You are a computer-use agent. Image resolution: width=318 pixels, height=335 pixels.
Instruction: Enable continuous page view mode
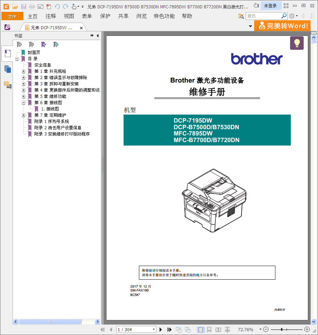(209, 329)
